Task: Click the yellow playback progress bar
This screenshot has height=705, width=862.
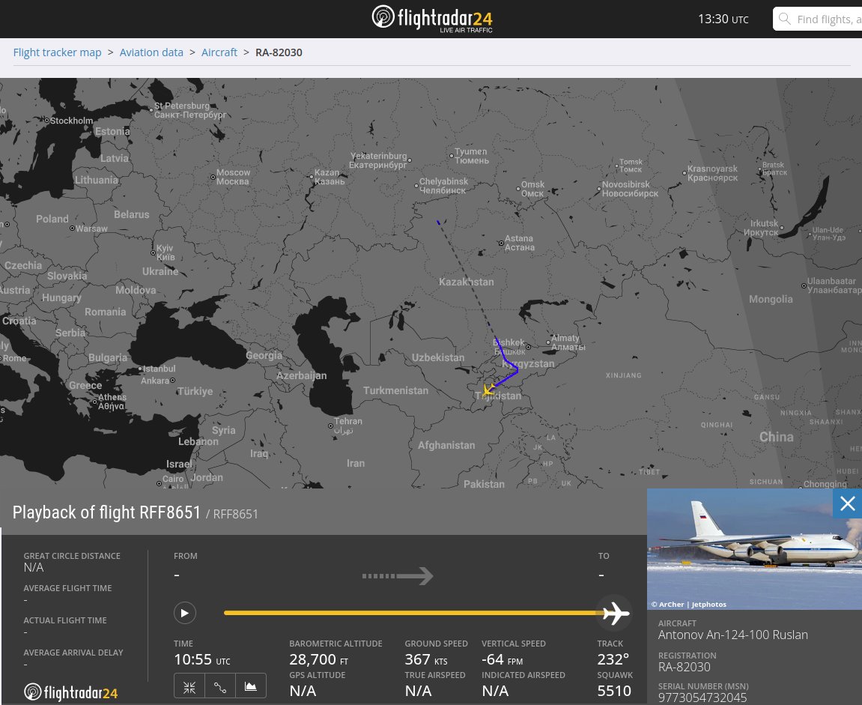Action: 413,613
